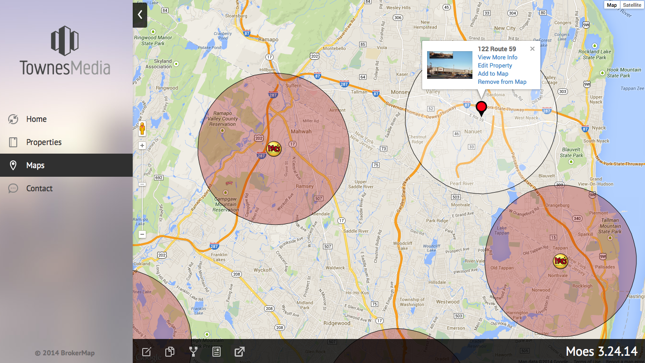Click the 122 Route 59 heading text
Image resolution: width=645 pixels, height=363 pixels.
point(497,49)
